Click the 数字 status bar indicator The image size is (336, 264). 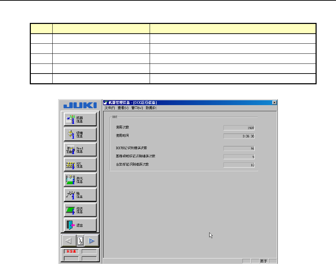pyautogui.click(x=264, y=261)
